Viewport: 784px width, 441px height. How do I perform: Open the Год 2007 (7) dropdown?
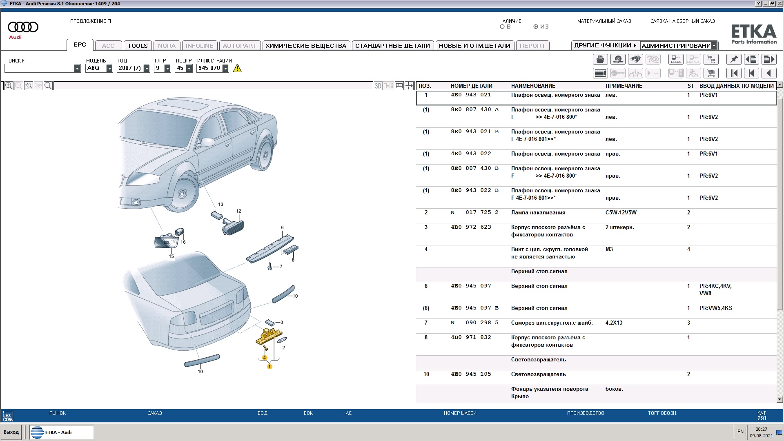pos(147,69)
